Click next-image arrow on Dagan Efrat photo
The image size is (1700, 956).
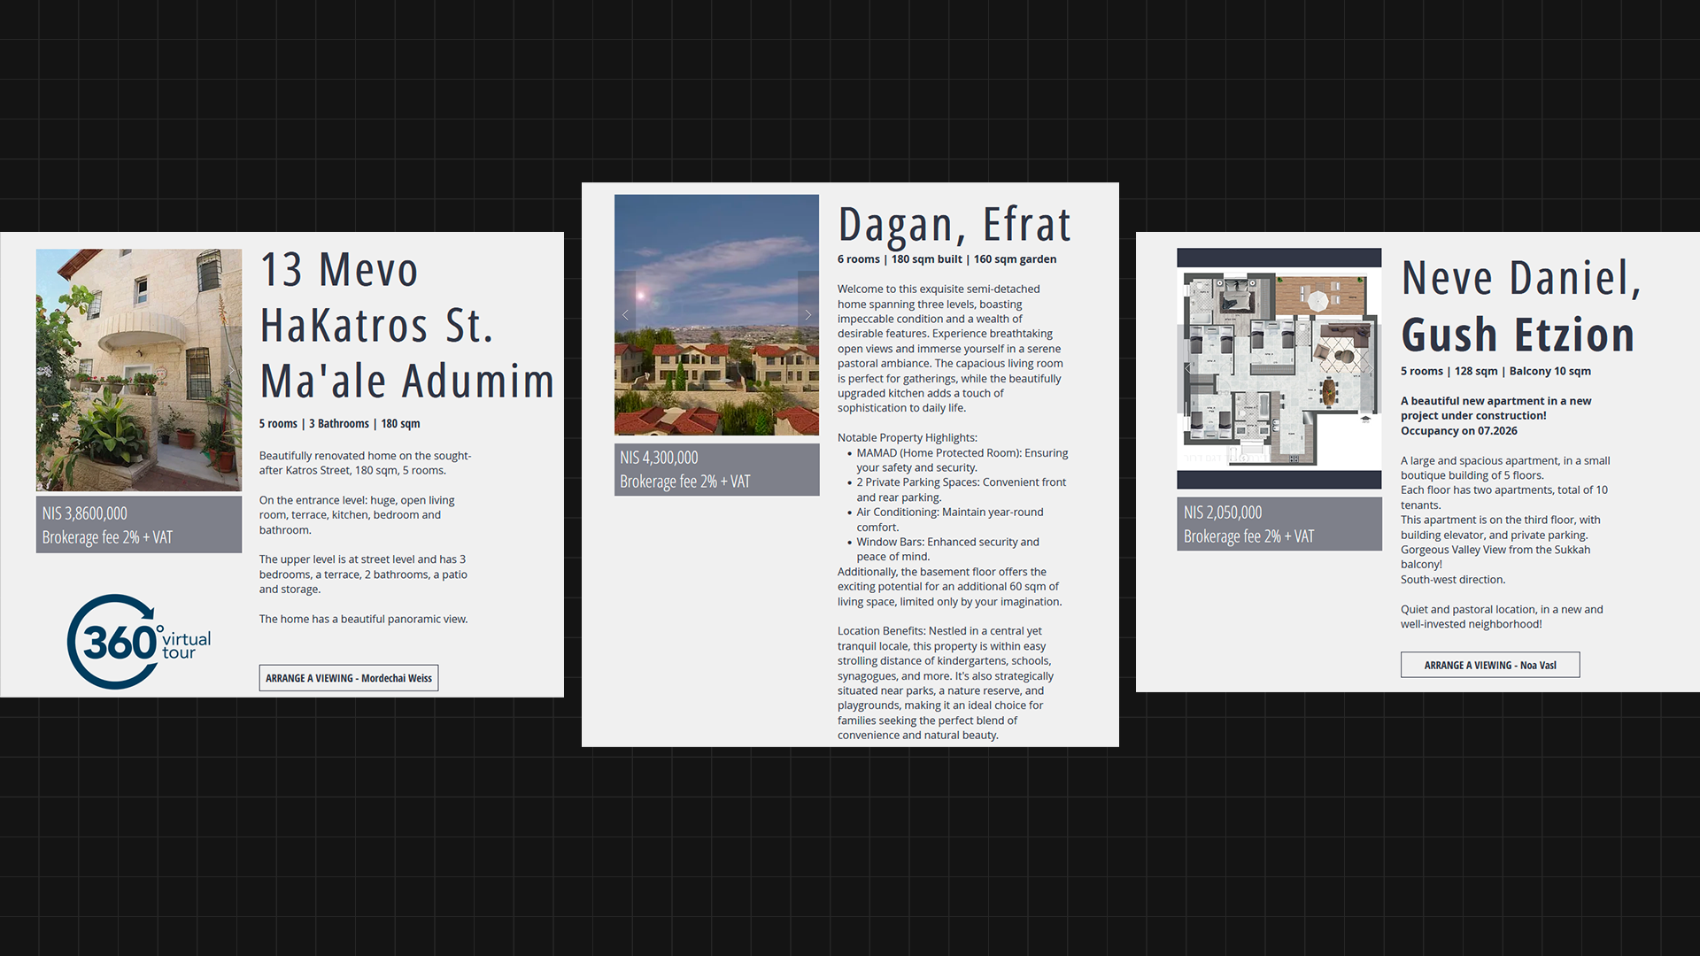[807, 315]
